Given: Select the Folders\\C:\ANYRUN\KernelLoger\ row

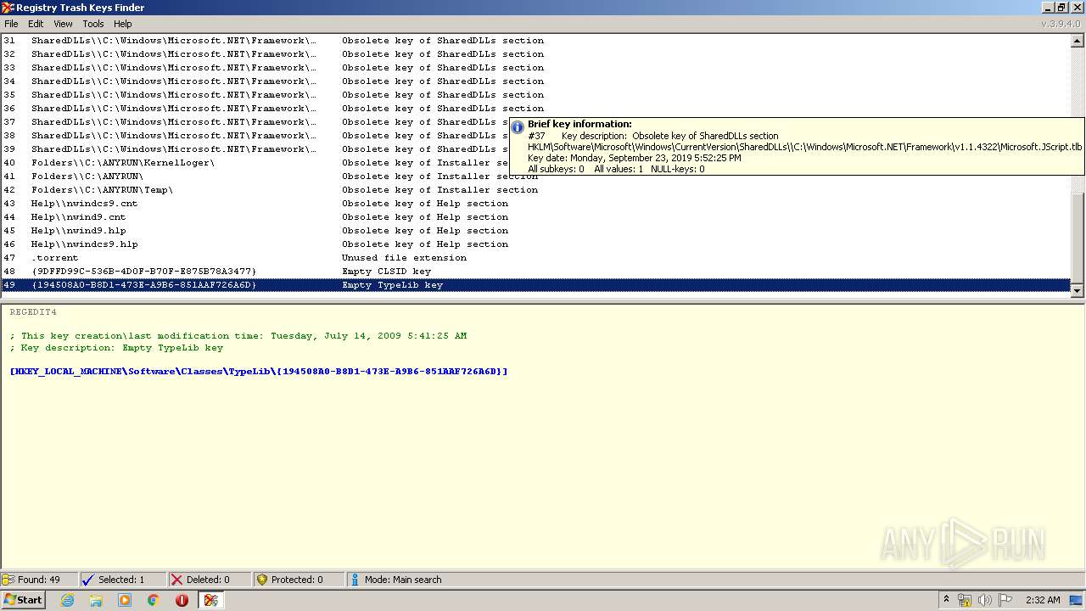Looking at the screenshot, I should click(255, 163).
